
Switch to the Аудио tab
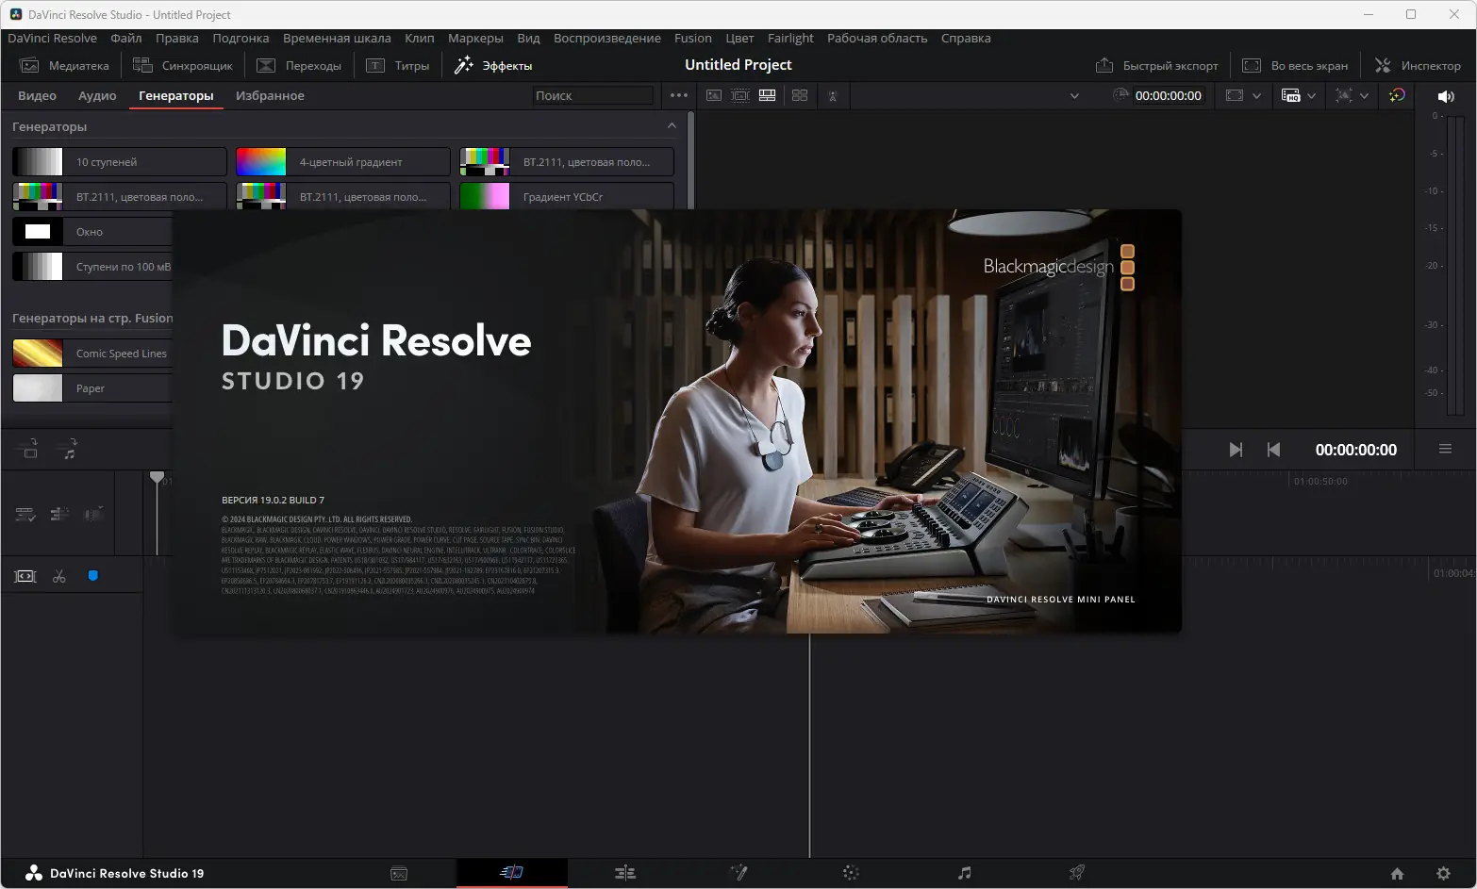pos(97,95)
